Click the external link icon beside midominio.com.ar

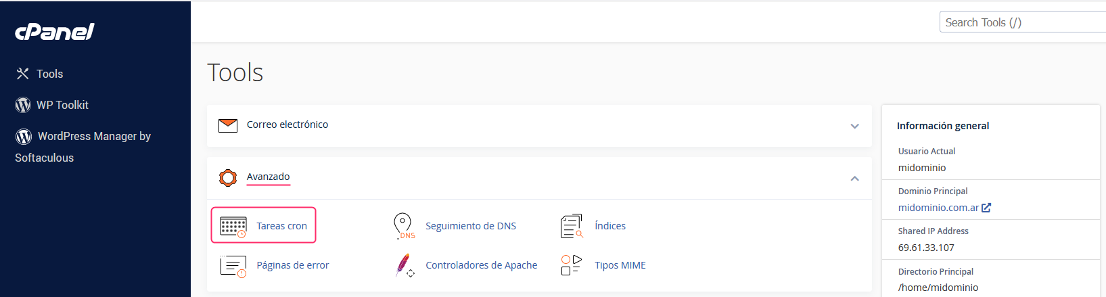click(x=986, y=208)
